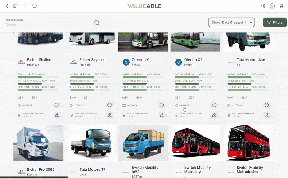Viewport: 288px width, 178px height.
Task: Open the grid apps icon top right
Action: click(262, 6)
